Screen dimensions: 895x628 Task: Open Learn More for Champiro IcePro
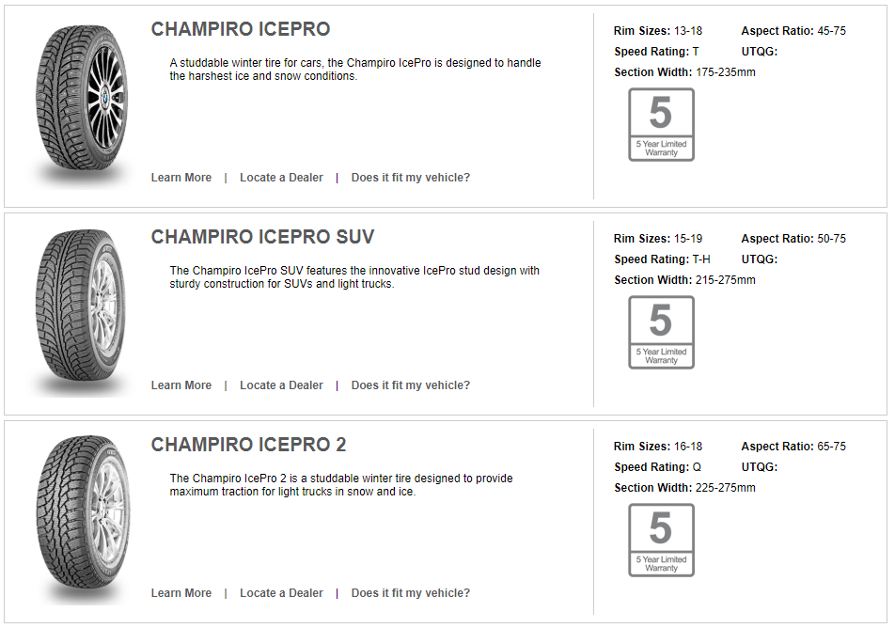(x=181, y=178)
